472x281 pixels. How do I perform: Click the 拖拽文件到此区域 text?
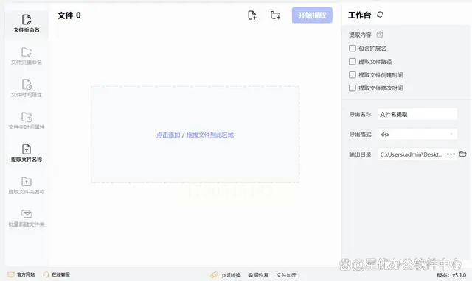(x=209, y=135)
